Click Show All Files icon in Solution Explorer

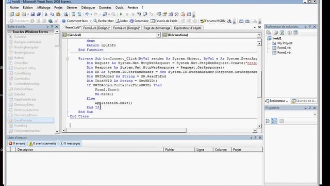276,33
